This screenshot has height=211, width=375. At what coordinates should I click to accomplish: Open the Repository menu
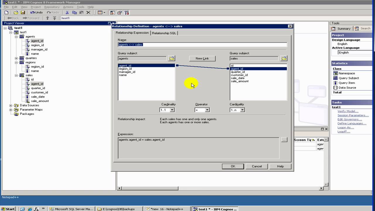[x=52, y=7]
